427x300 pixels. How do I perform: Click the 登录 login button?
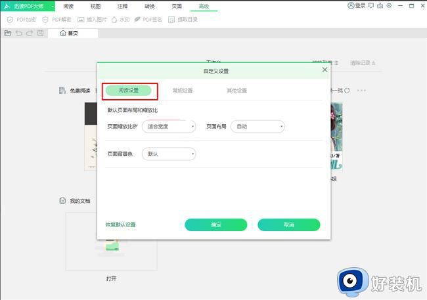pyautogui.click(x=357, y=6)
